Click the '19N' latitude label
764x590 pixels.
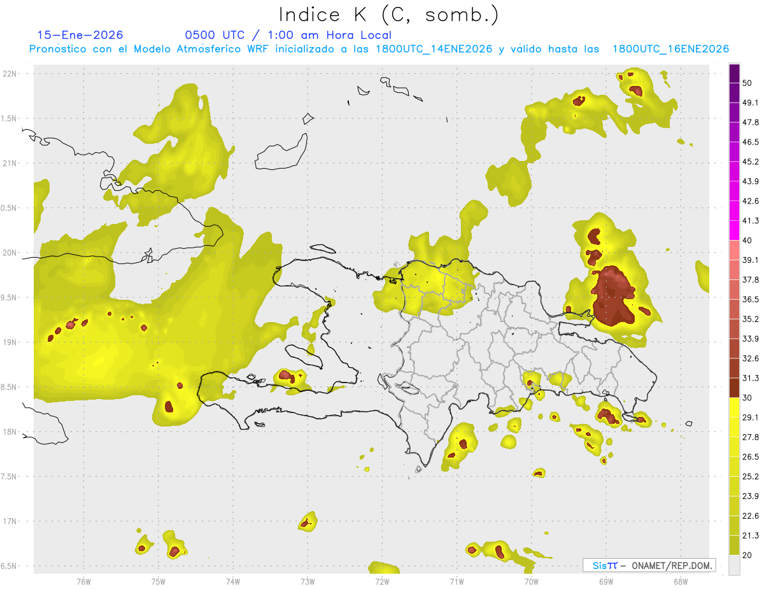(x=10, y=342)
